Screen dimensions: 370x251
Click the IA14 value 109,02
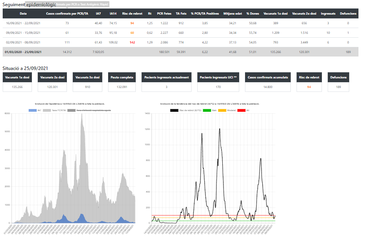[x=113, y=42]
